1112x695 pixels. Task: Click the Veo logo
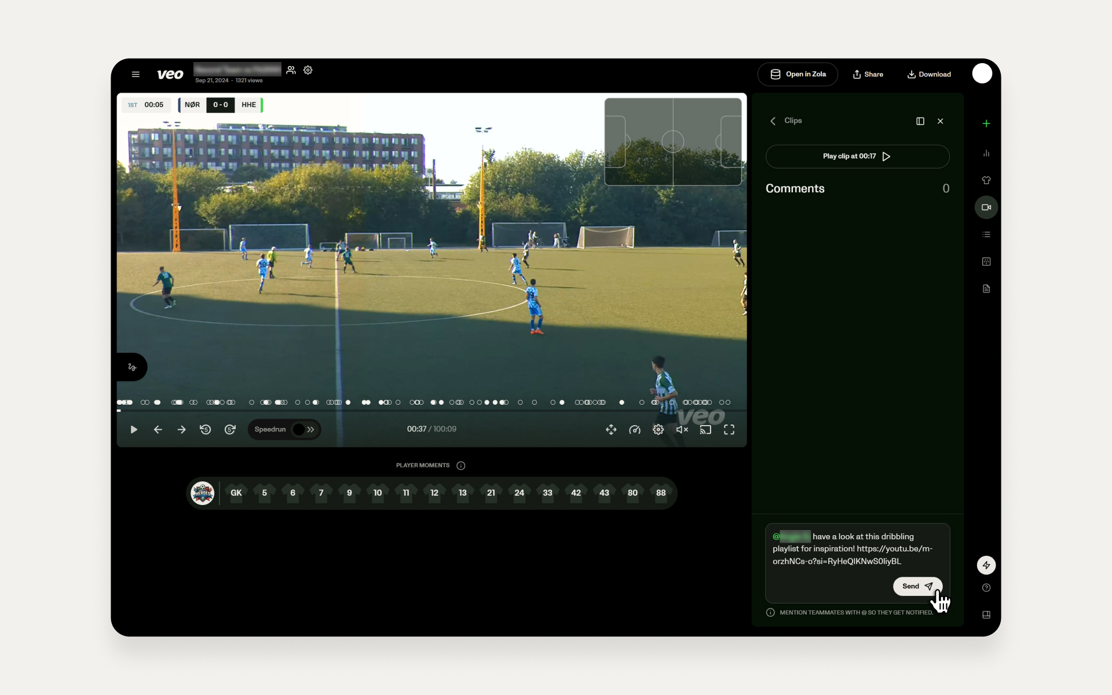170,74
